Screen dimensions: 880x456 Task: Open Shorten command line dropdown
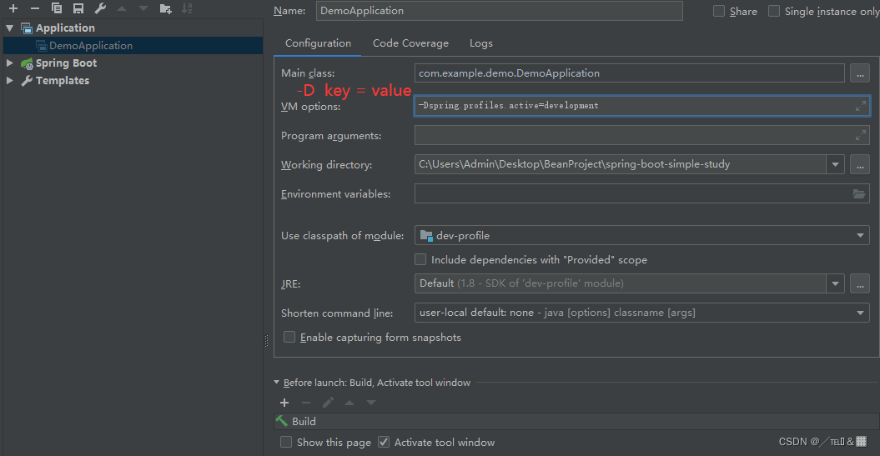860,313
